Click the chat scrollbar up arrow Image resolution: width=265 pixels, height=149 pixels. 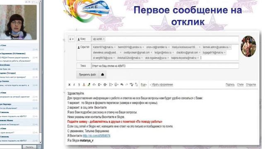[41, 1]
